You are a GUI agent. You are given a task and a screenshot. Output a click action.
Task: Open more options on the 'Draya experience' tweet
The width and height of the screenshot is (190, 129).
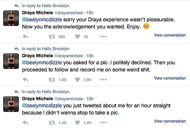coord(103,37)
